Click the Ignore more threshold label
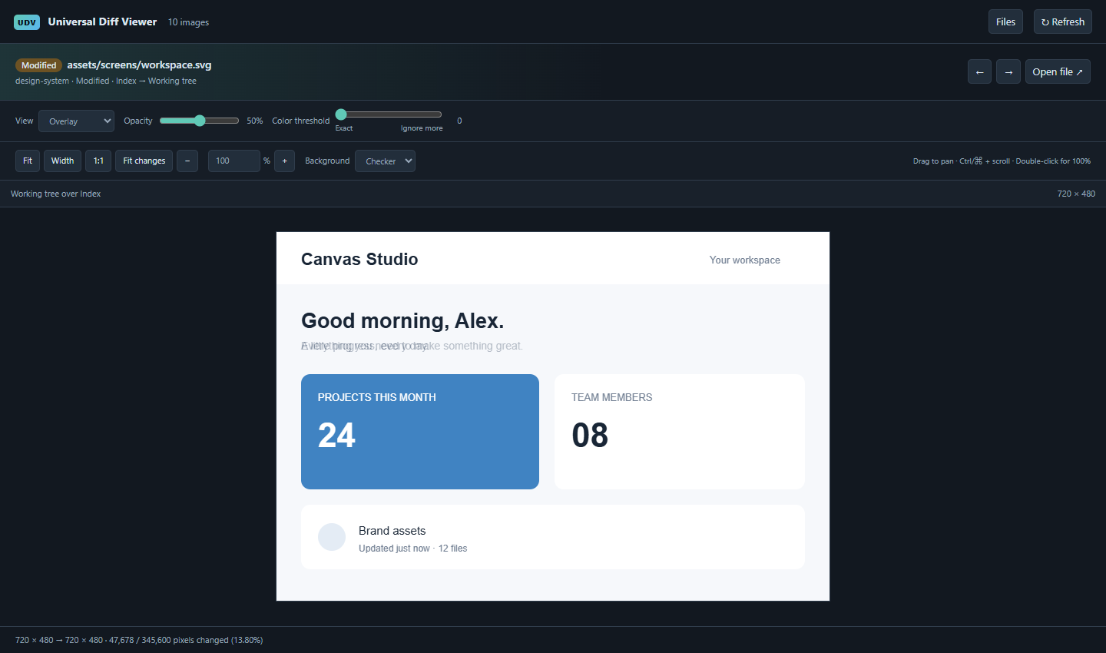The width and height of the screenshot is (1106, 653). (x=422, y=128)
